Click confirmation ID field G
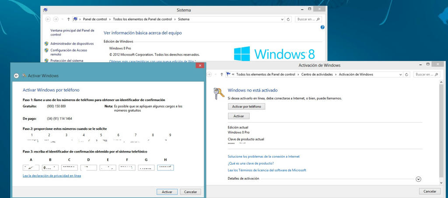 point(146,168)
